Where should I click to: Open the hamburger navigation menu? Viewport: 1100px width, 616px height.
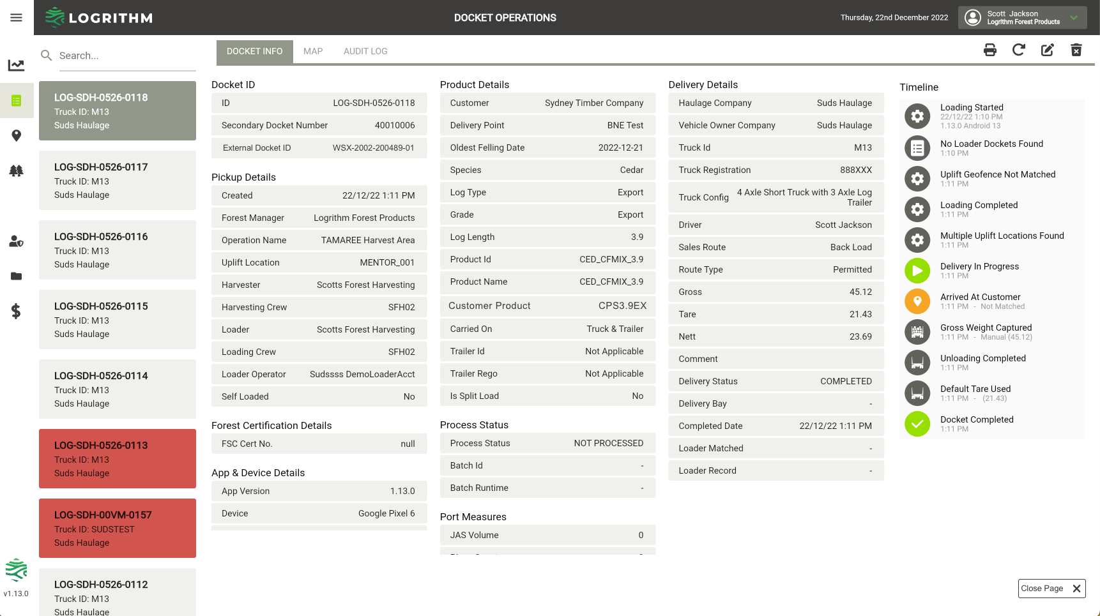pyautogui.click(x=16, y=17)
